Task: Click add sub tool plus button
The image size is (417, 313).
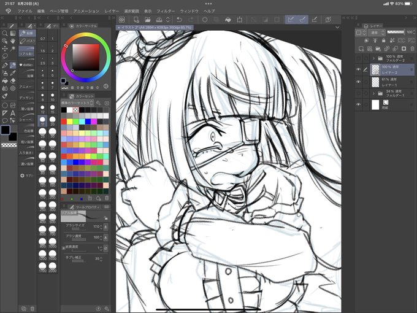Action: (x=22, y=176)
